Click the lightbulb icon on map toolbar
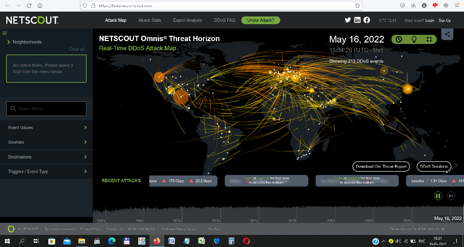The height and width of the screenshot is (247, 464). [x=414, y=39]
